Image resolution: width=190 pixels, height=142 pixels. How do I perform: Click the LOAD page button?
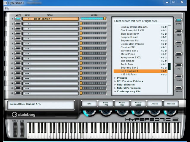click(179, 20)
